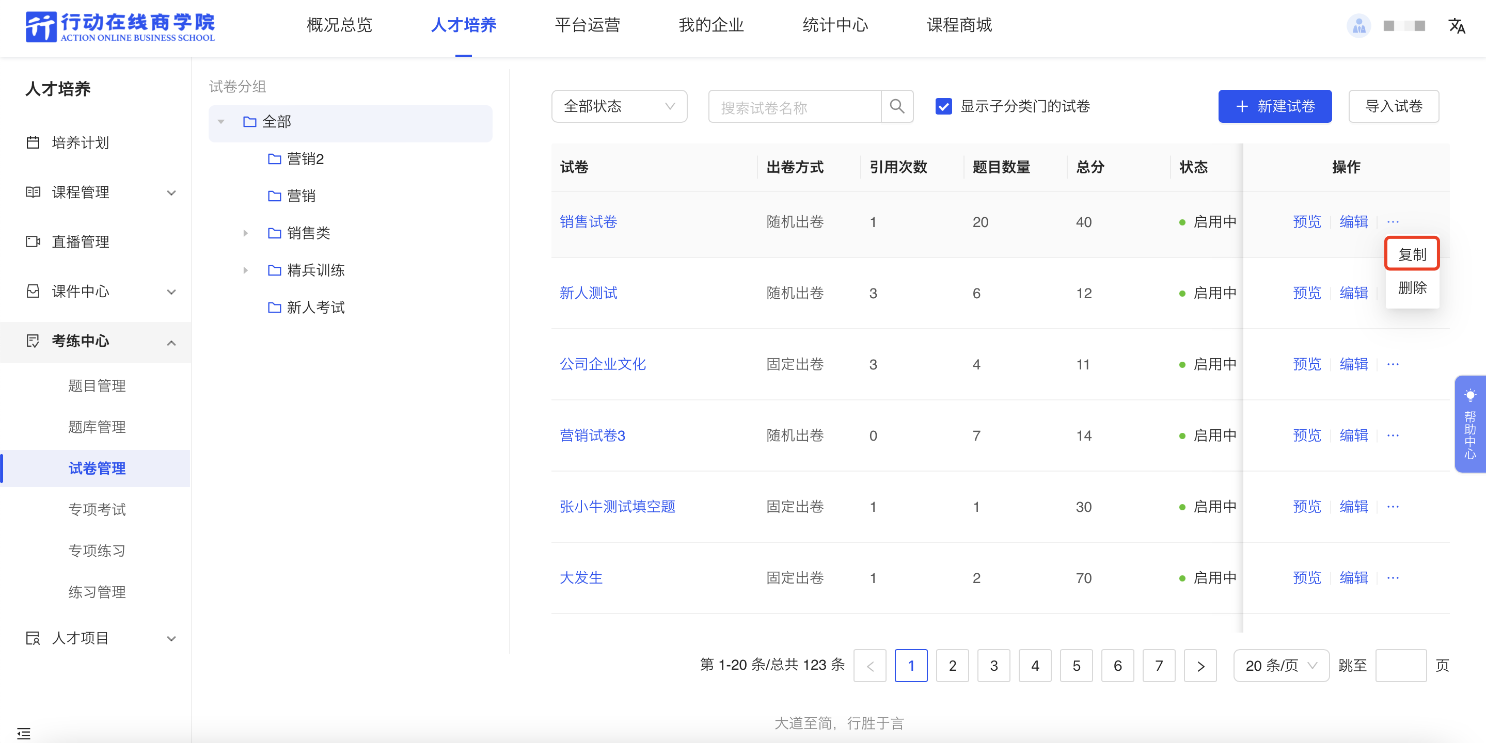Open the 20 条/页 page size dropdown

1281,666
